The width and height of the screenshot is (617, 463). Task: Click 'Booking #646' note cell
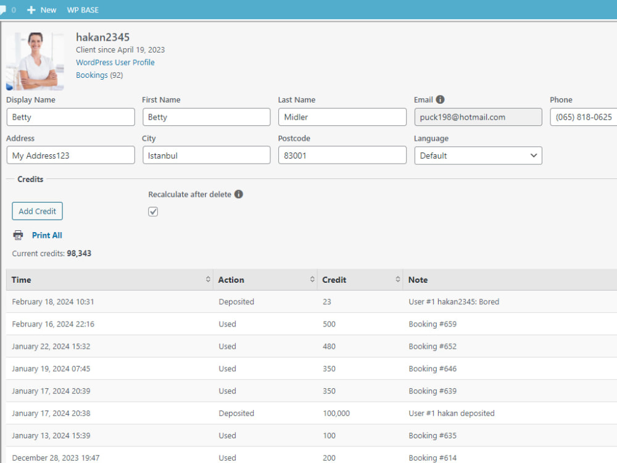(x=433, y=369)
